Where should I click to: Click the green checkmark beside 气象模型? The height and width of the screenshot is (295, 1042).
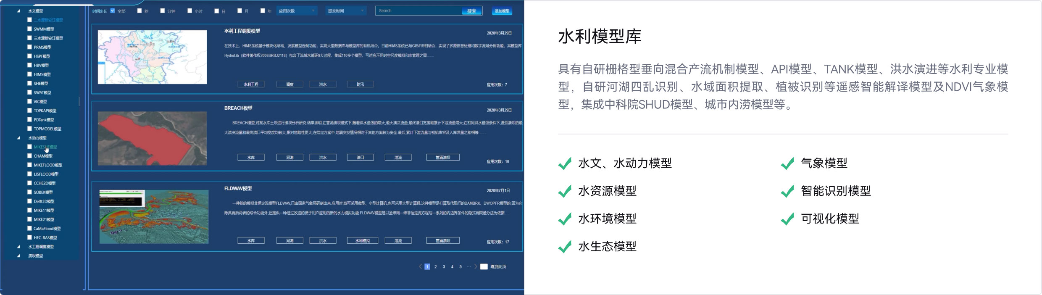787,163
